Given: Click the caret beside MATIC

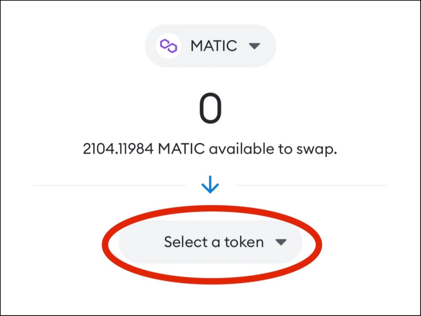Looking at the screenshot, I should 254,46.
